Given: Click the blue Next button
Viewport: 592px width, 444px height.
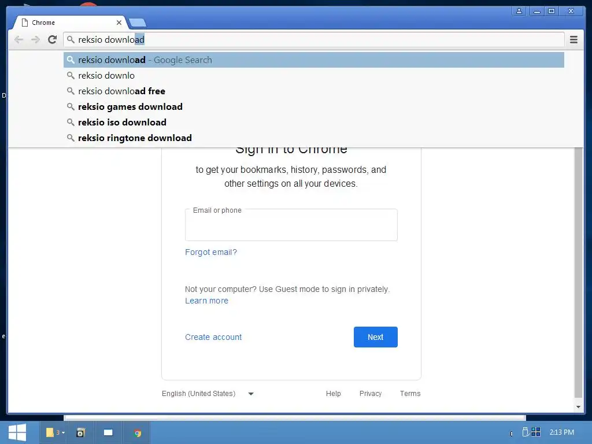Looking at the screenshot, I should click(x=375, y=337).
